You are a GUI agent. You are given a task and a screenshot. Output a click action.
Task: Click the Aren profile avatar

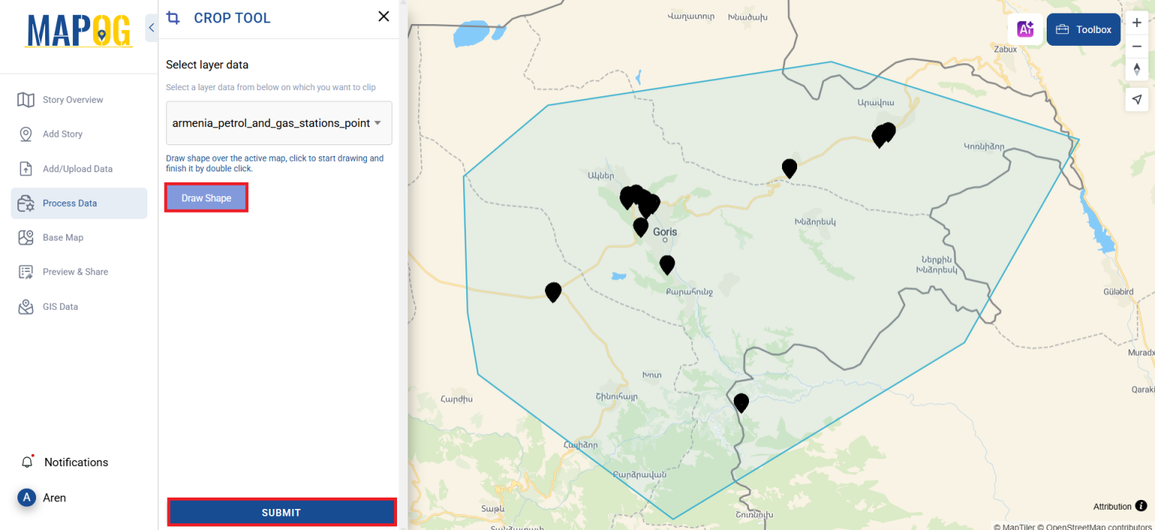26,498
